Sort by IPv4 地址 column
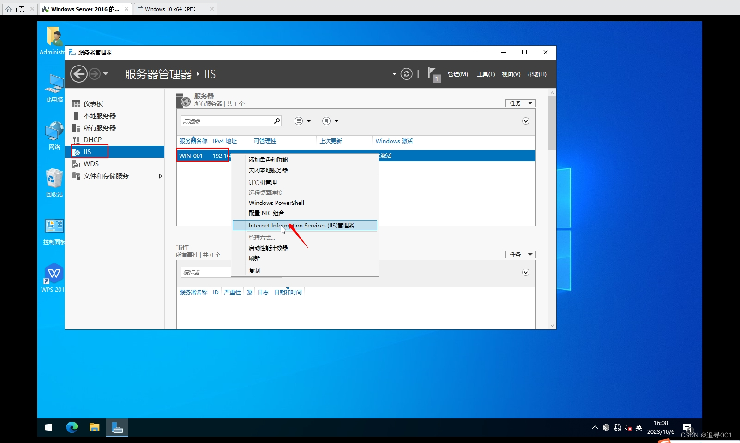The image size is (740, 443). tap(225, 141)
